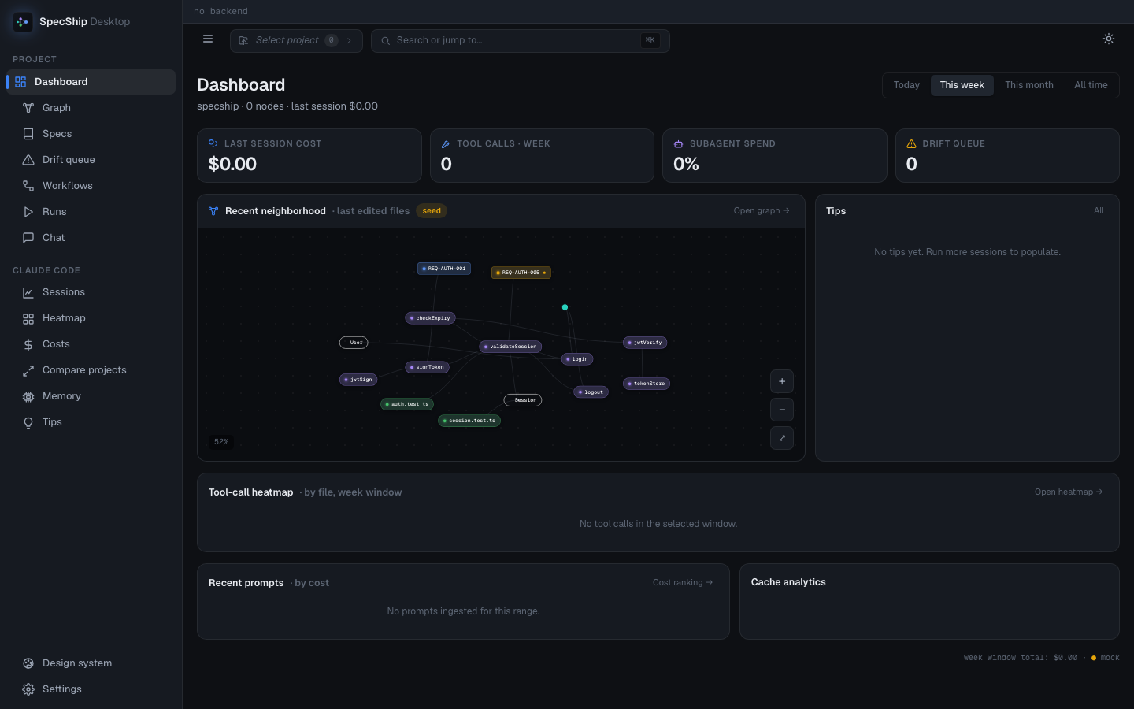Zoom in the graph with plus button
This screenshot has height=709, width=1134.
[782, 381]
